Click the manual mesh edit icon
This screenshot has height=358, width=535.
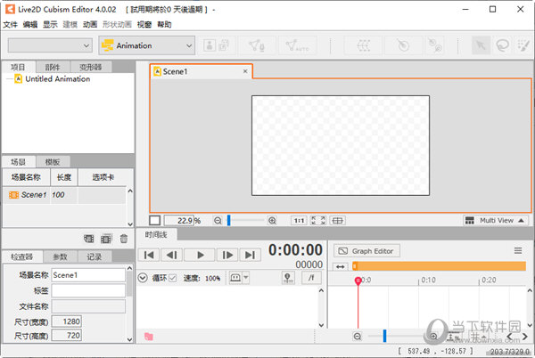[256, 45]
